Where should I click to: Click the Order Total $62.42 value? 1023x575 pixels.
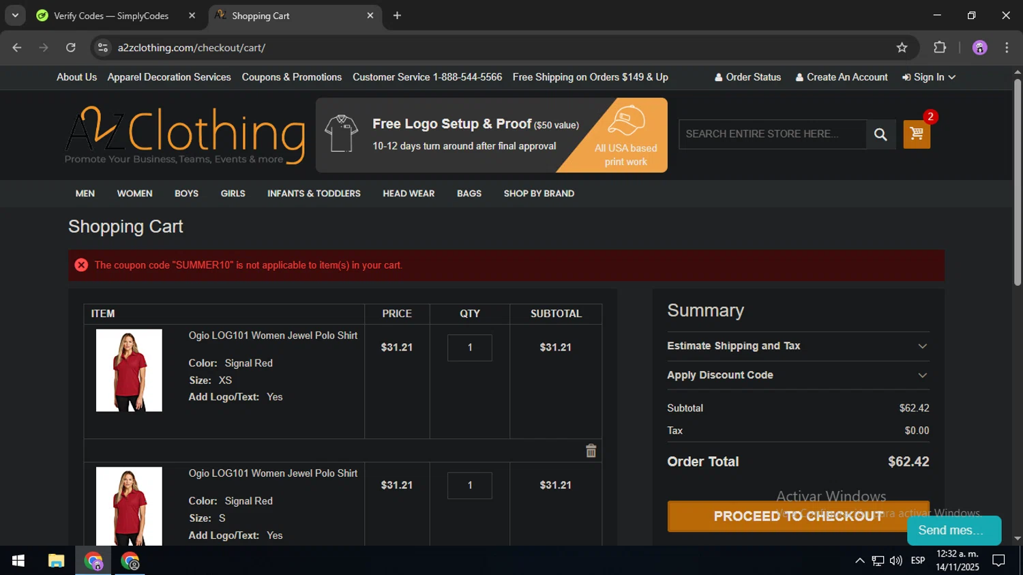click(908, 462)
